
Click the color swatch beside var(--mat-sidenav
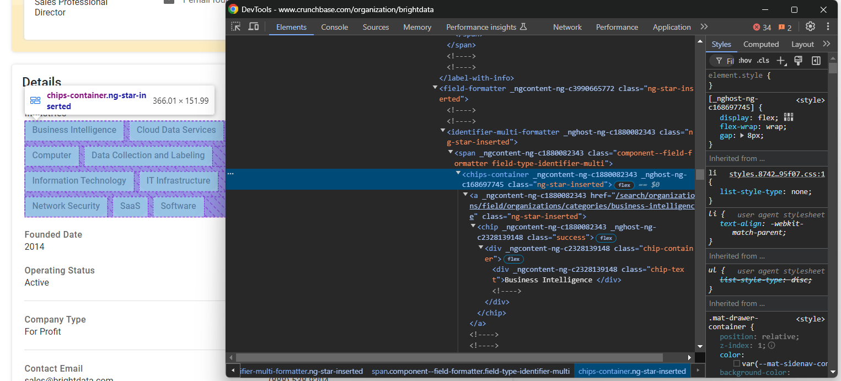[737, 364]
